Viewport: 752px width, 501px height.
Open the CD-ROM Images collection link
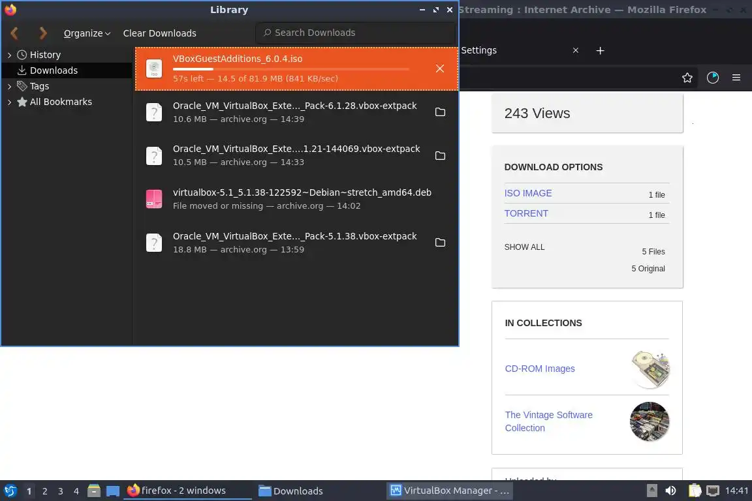pyautogui.click(x=540, y=369)
